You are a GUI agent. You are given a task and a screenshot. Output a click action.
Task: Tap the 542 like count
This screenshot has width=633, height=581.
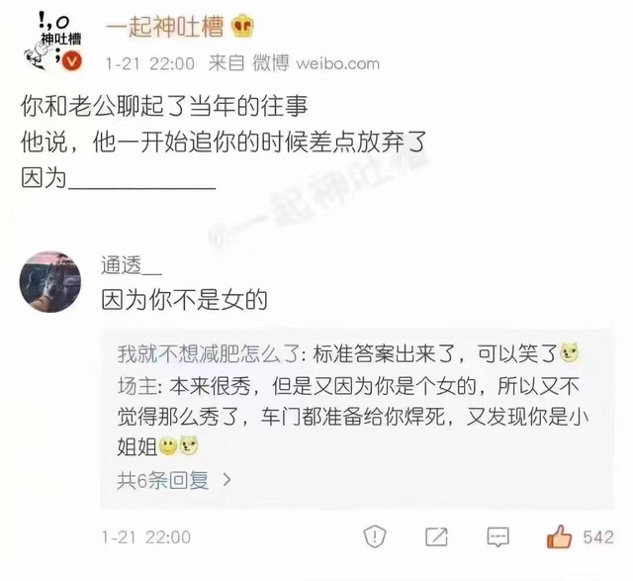[598, 537]
